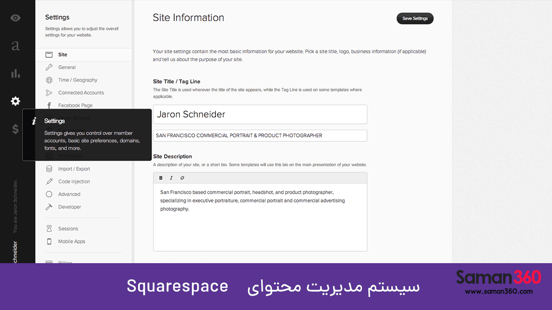Open commerce via the dollar sign icon

16,129
